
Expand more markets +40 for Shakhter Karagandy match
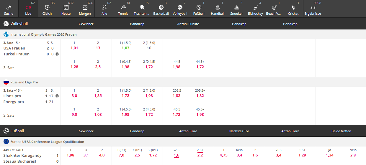pos(20,150)
